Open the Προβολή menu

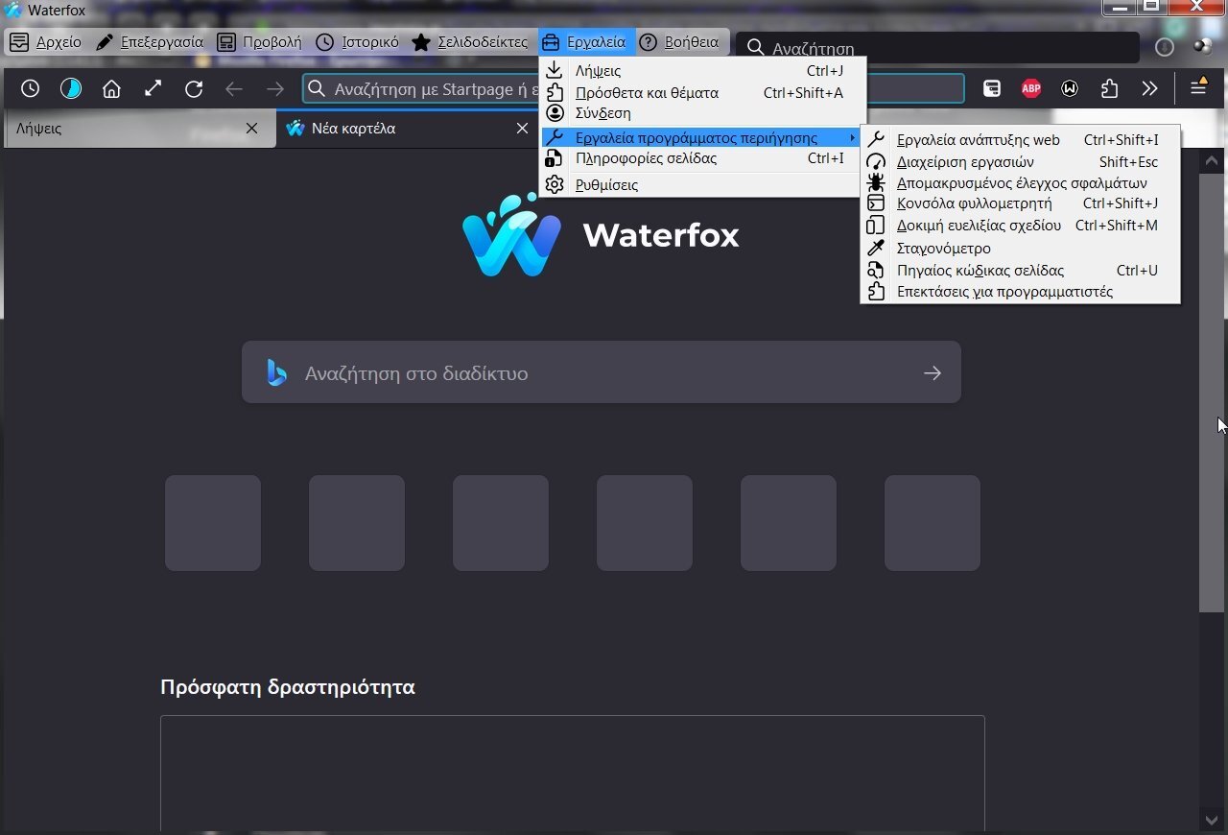(x=259, y=42)
